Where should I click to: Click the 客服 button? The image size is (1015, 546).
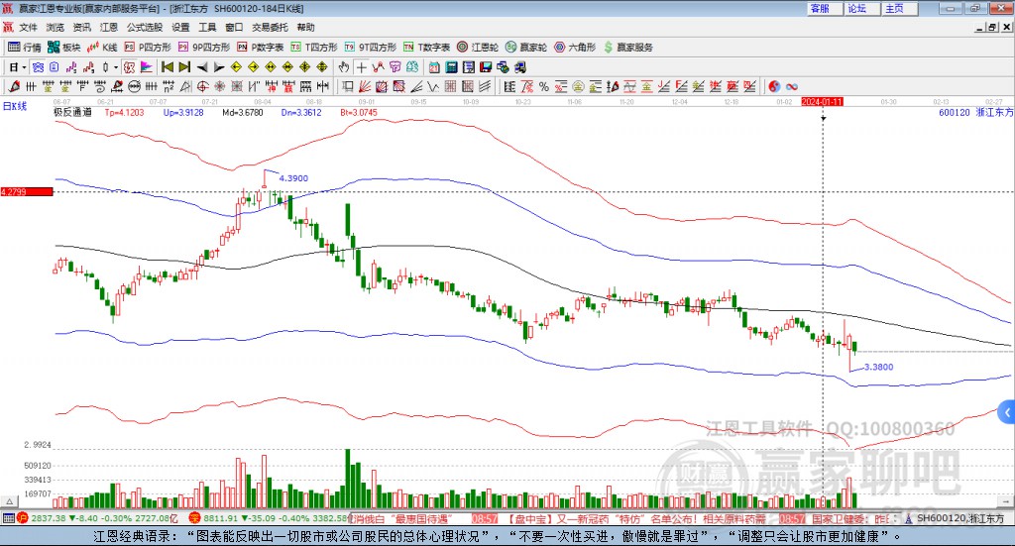coord(825,8)
